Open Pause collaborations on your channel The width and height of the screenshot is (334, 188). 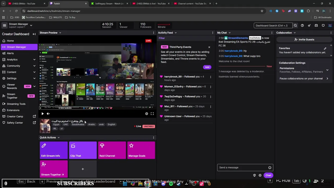(304, 79)
